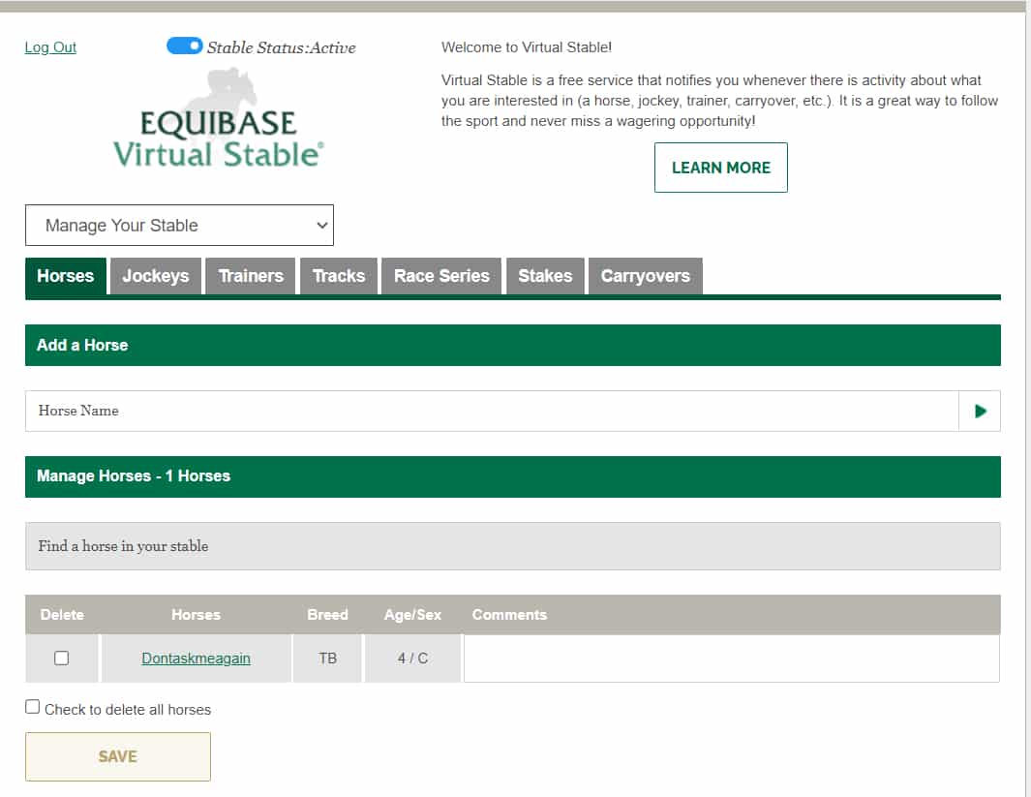Check the delete box for Dontaskmeagain
The image size is (1031, 797).
pyautogui.click(x=62, y=659)
